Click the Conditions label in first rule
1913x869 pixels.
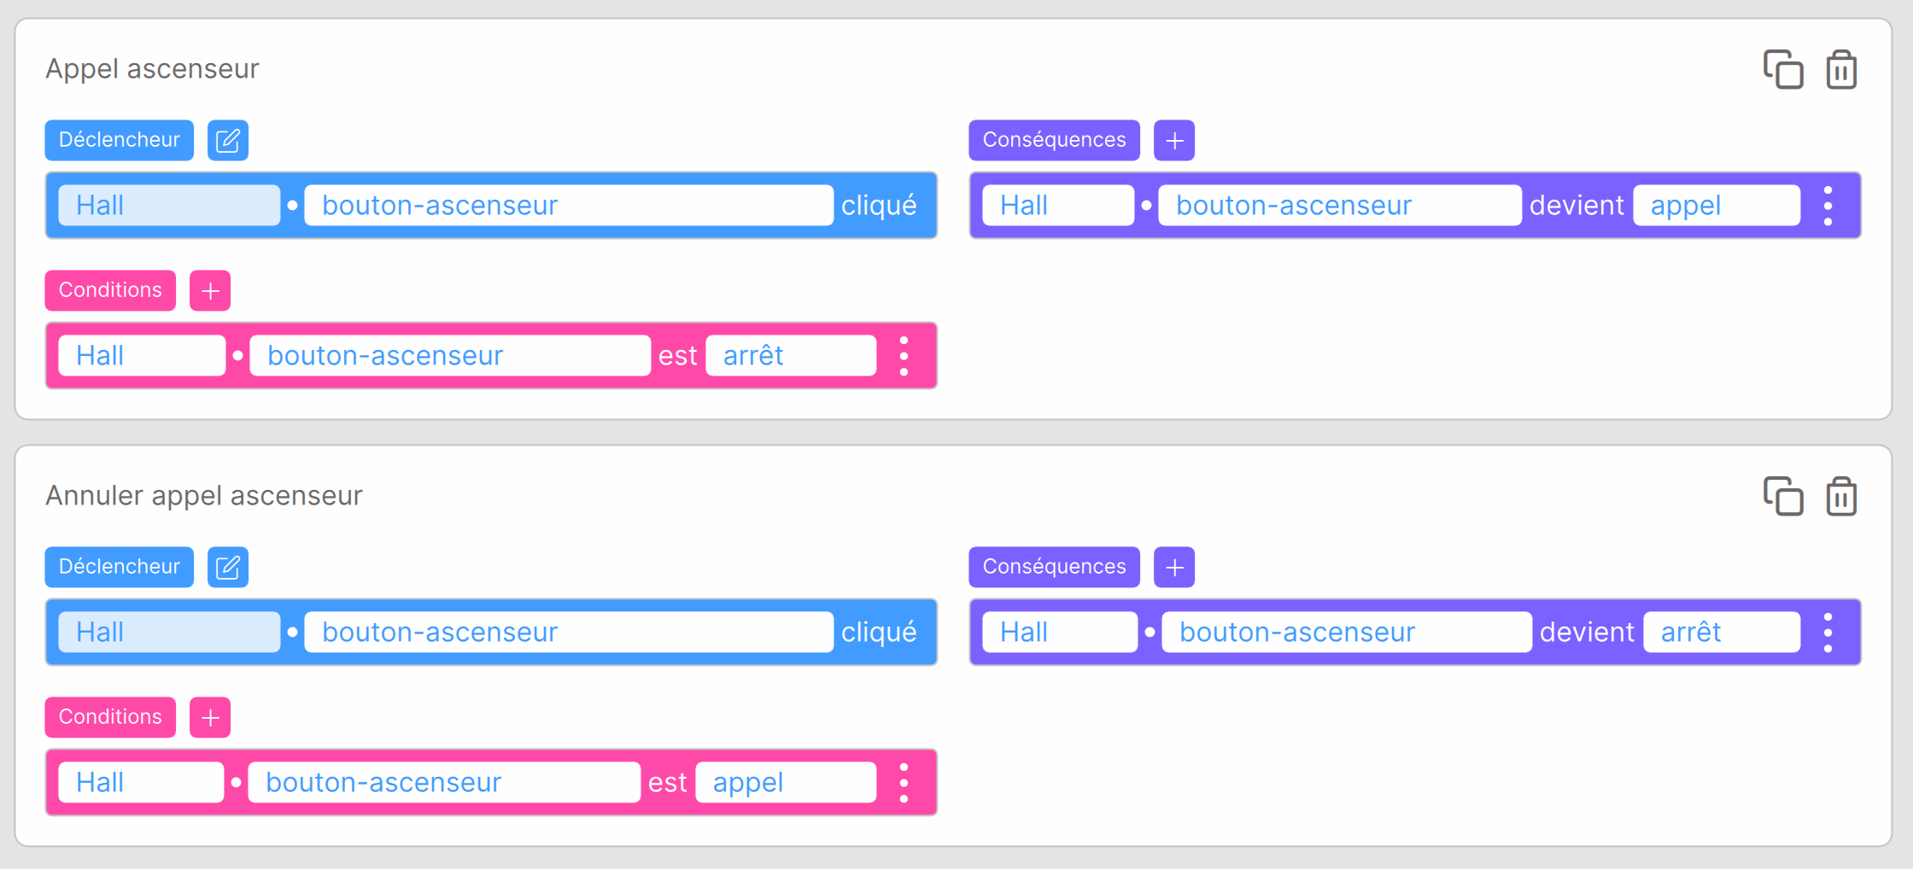pos(110,290)
